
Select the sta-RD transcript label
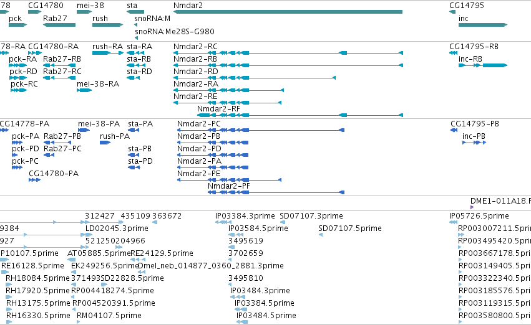point(140,71)
